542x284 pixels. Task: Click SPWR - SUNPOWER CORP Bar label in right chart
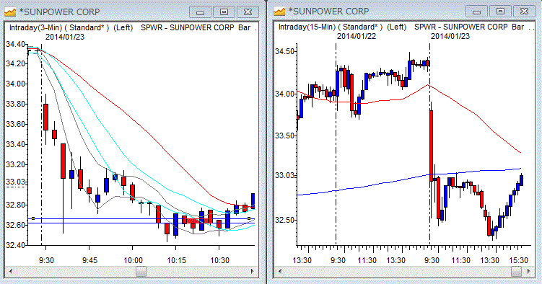point(469,27)
